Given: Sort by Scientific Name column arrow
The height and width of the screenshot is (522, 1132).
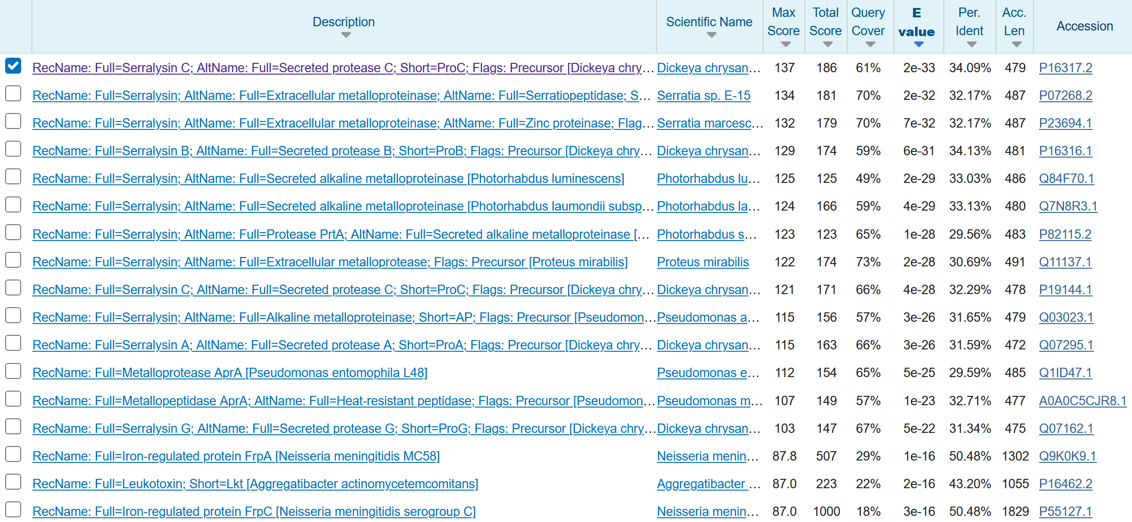Looking at the screenshot, I should [711, 35].
